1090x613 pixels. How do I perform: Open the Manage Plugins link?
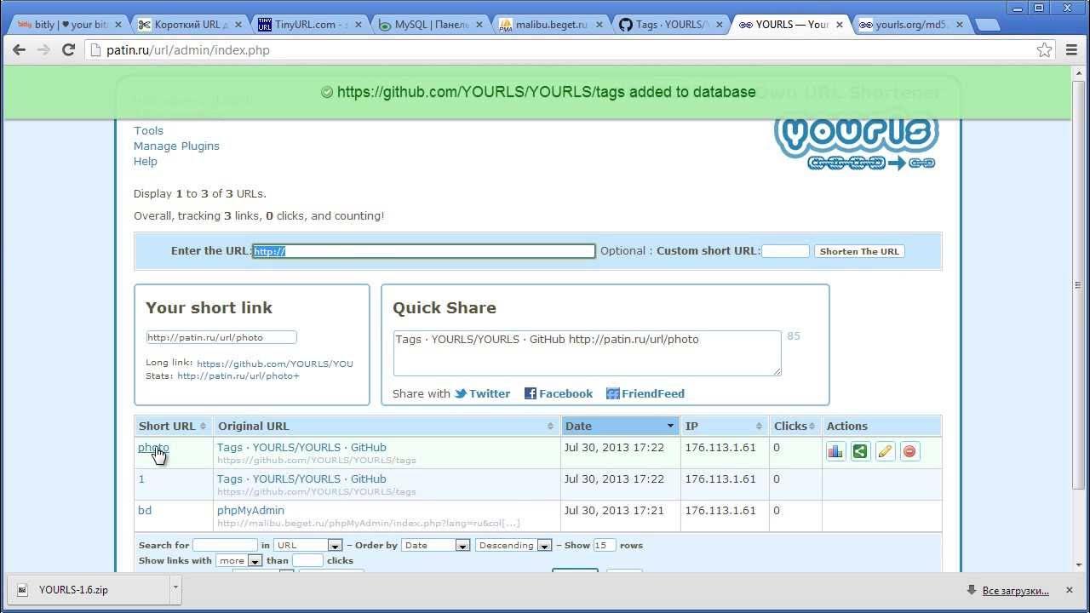click(x=176, y=146)
